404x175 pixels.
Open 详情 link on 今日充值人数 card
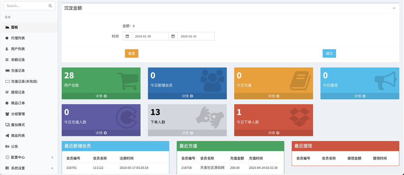point(101,133)
